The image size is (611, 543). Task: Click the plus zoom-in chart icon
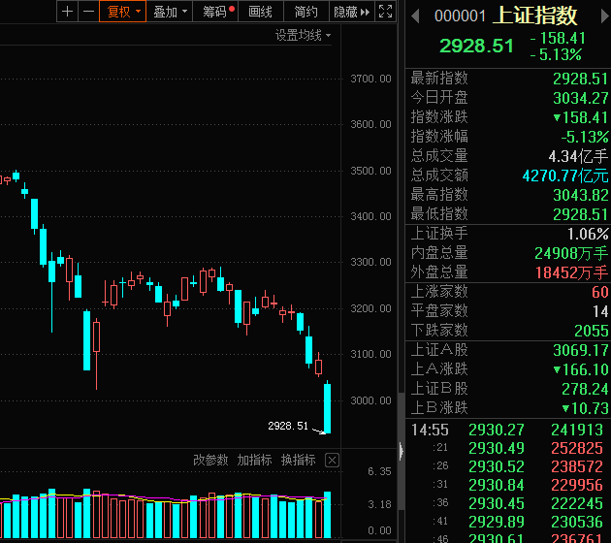[x=66, y=12]
